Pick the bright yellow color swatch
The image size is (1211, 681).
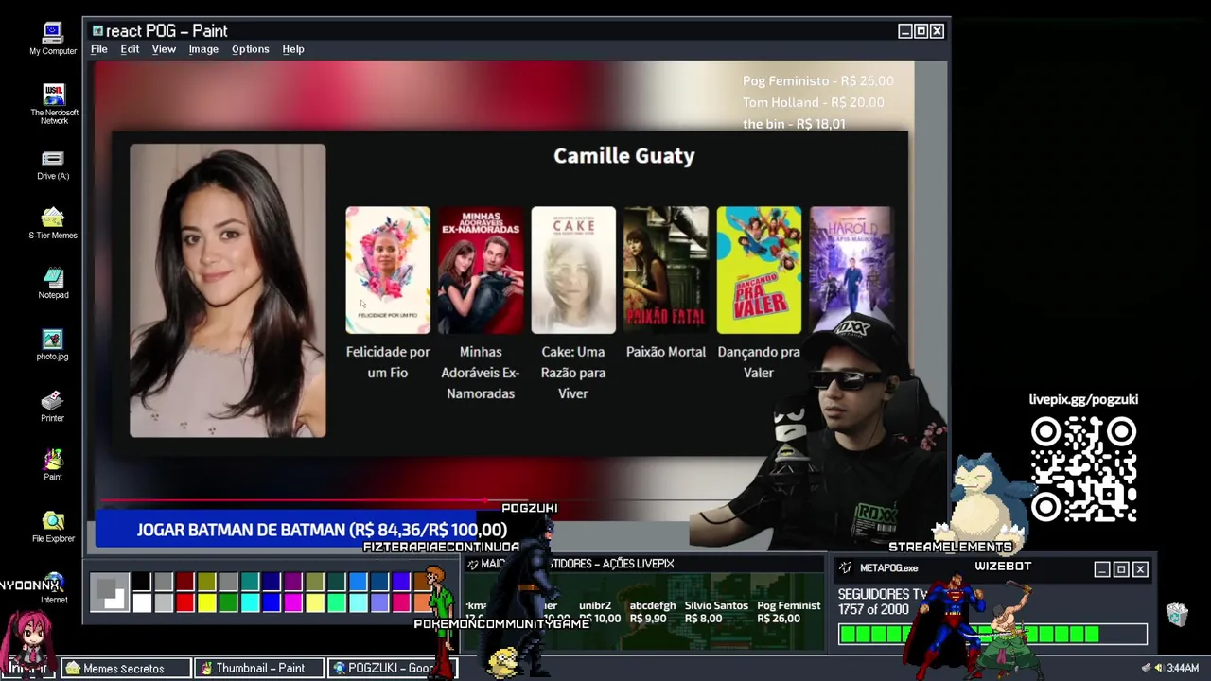[207, 602]
